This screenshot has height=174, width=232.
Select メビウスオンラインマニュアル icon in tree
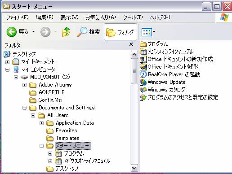pyautogui.click(x=58, y=161)
